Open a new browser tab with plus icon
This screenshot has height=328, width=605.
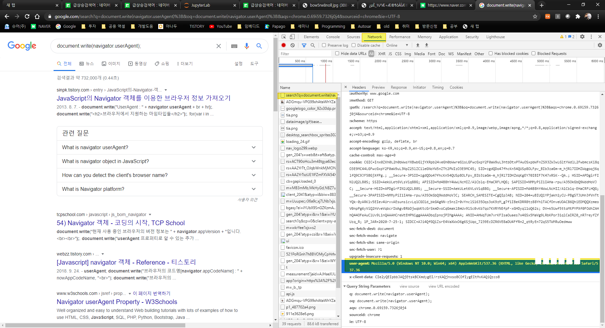click(x=541, y=5)
